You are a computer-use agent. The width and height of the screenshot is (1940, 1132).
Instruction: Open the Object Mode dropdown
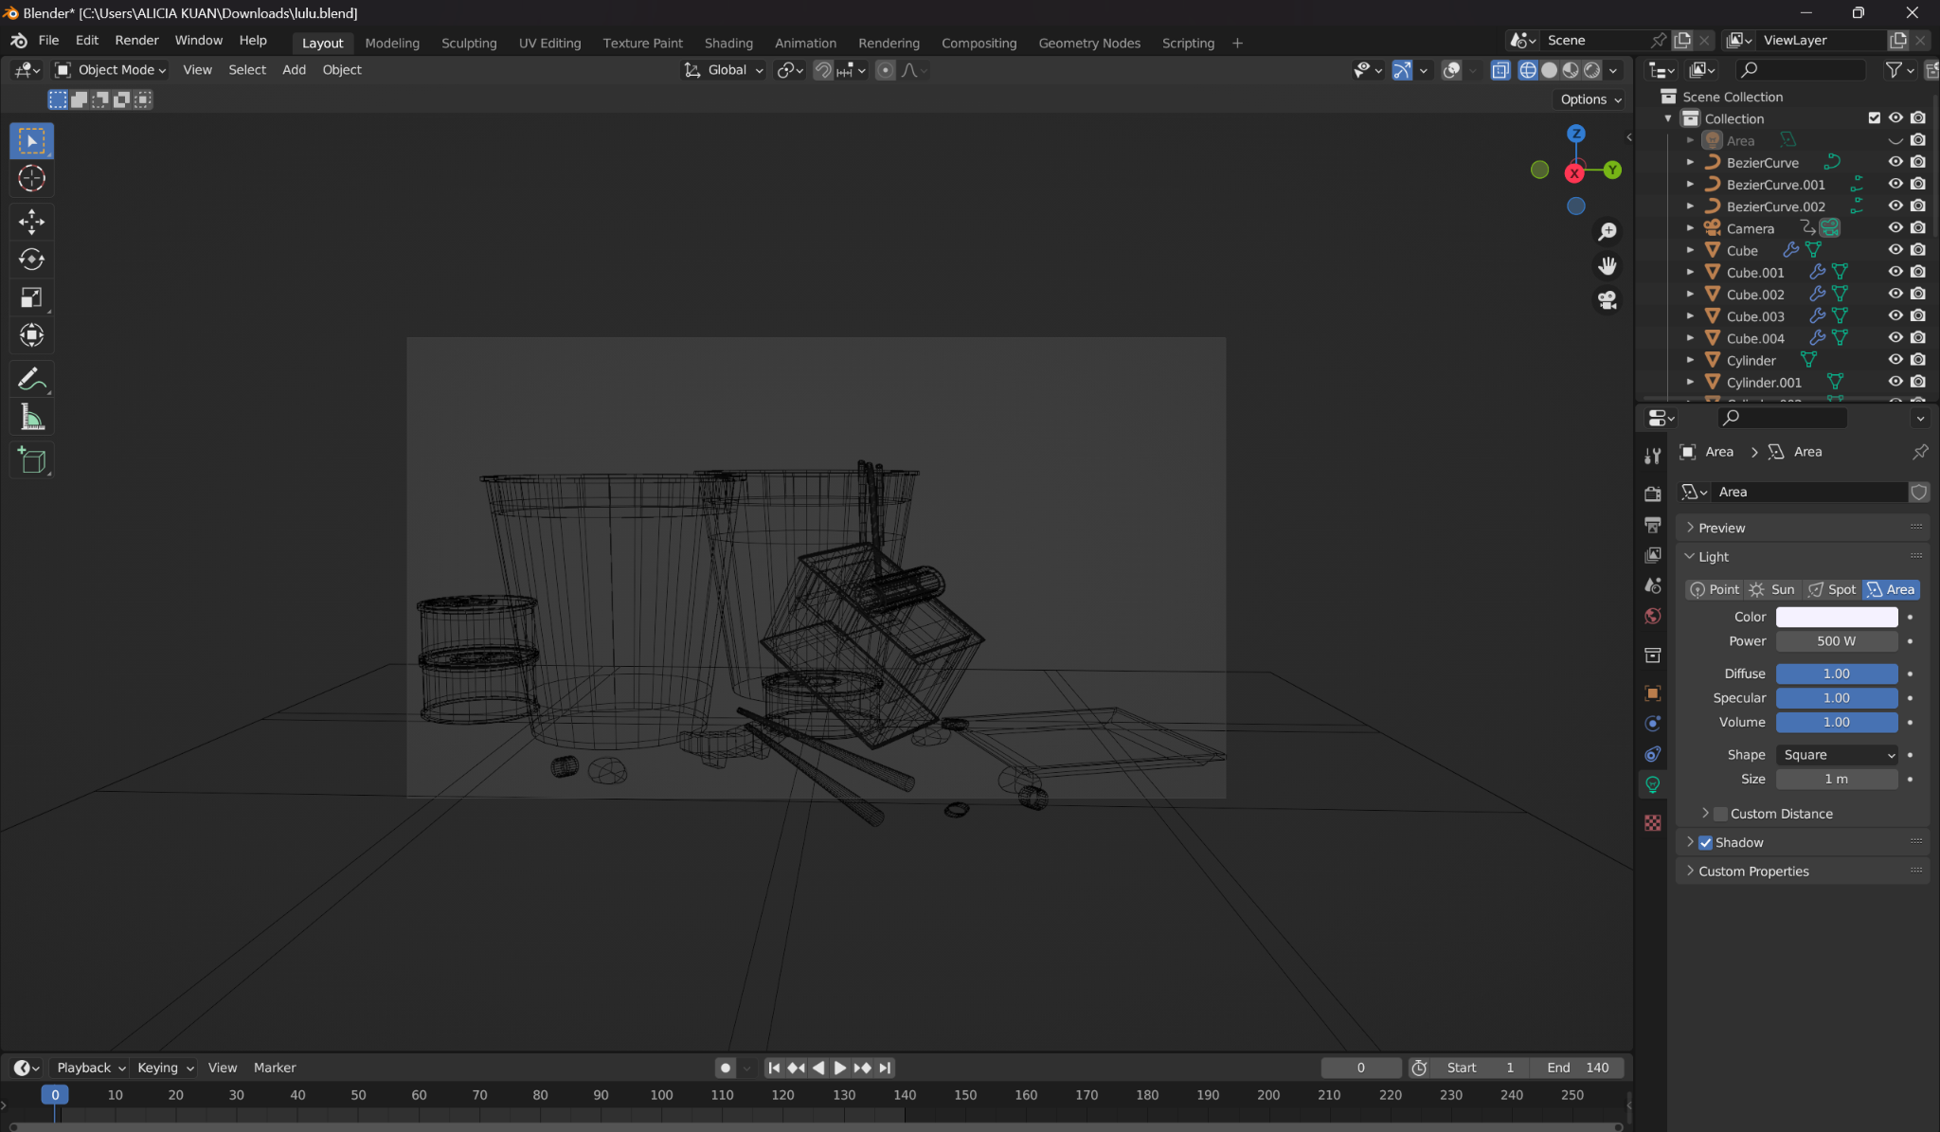(x=111, y=70)
